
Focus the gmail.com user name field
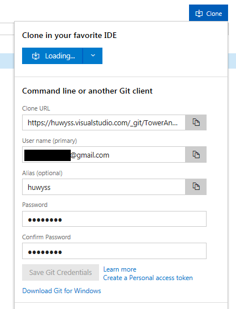[104, 154]
